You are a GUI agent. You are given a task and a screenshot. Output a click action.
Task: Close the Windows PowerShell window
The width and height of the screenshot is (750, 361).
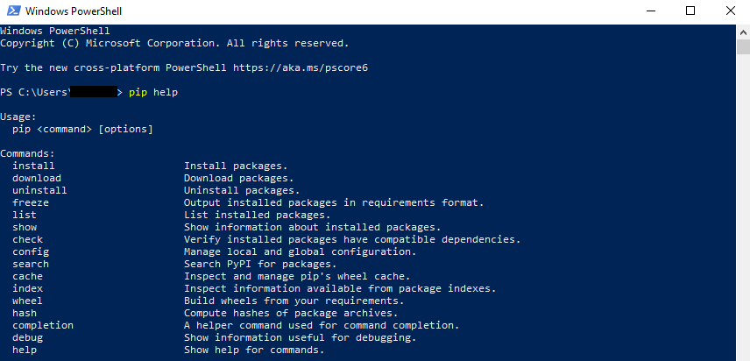(x=730, y=11)
